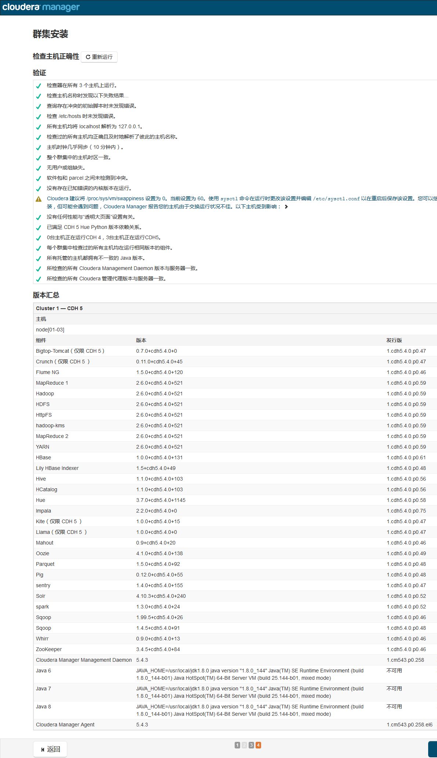Click checkmark beside Cloudera Management Daemon 版本 line
The width and height of the screenshot is (437, 758).
(39, 269)
